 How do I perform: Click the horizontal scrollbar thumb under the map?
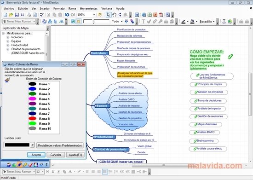163,165
